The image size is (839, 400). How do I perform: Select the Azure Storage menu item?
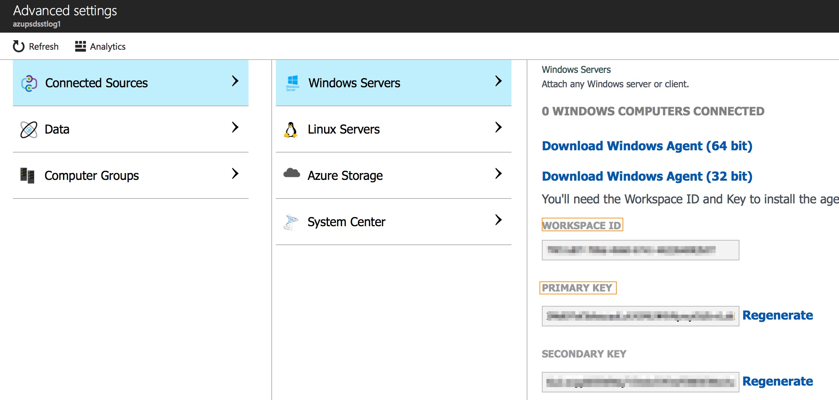(x=345, y=176)
